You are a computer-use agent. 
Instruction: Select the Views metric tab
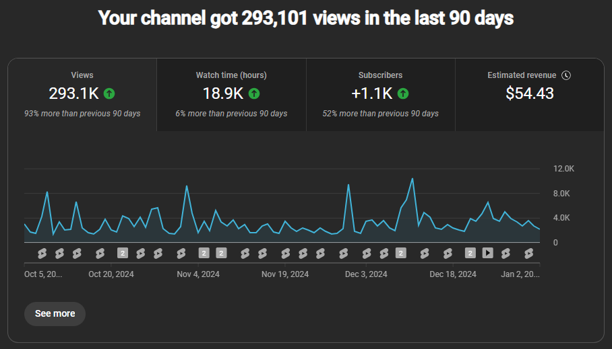pos(82,94)
